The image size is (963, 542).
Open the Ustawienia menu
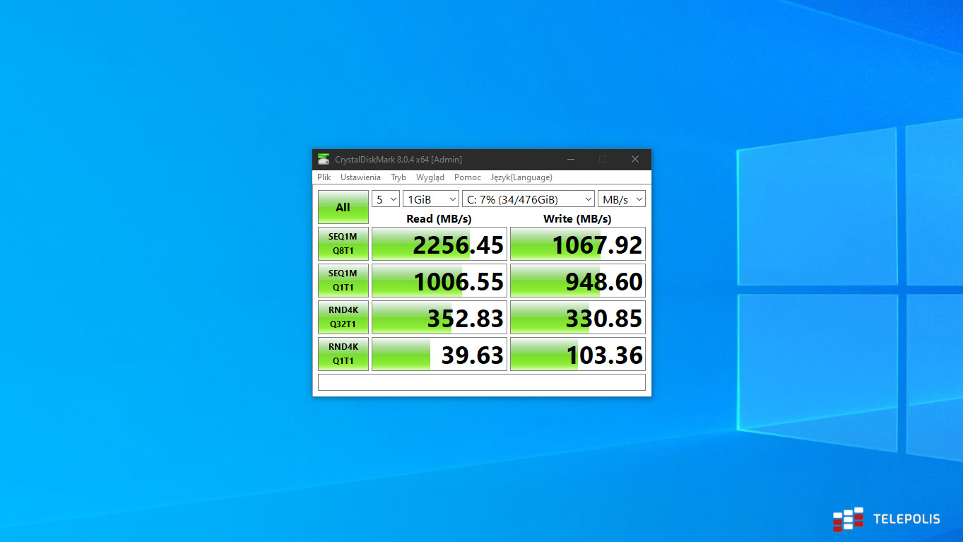pos(360,177)
